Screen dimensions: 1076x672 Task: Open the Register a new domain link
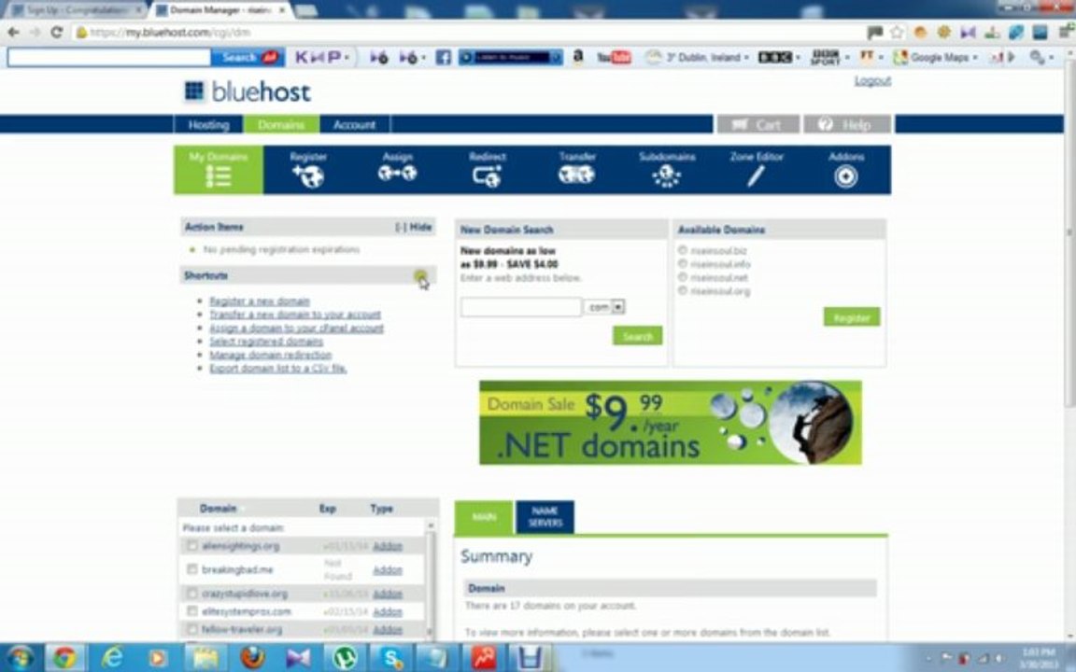(260, 301)
